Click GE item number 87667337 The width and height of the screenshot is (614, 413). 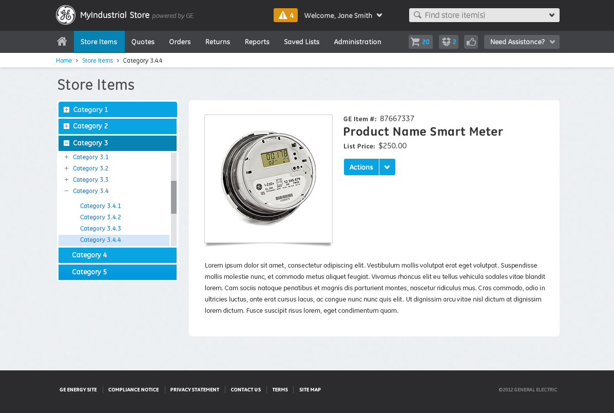point(397,119)
